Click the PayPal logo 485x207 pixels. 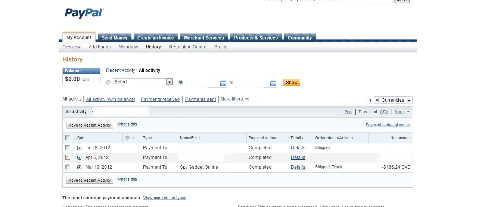pos(84,13)
